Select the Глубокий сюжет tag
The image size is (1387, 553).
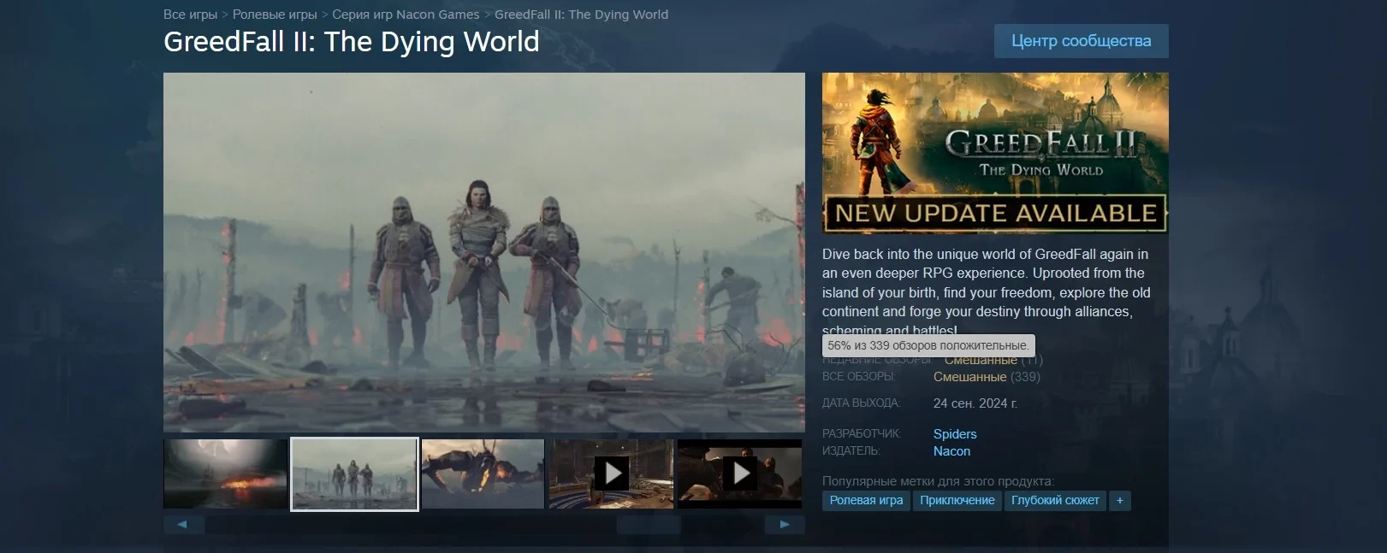(1055, 501)
